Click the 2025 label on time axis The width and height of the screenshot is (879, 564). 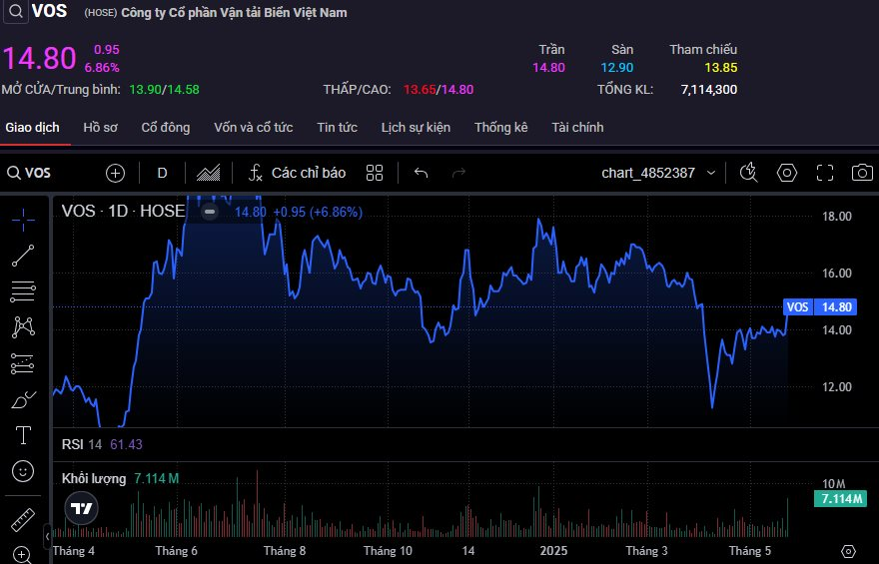(x=553, y=551)
